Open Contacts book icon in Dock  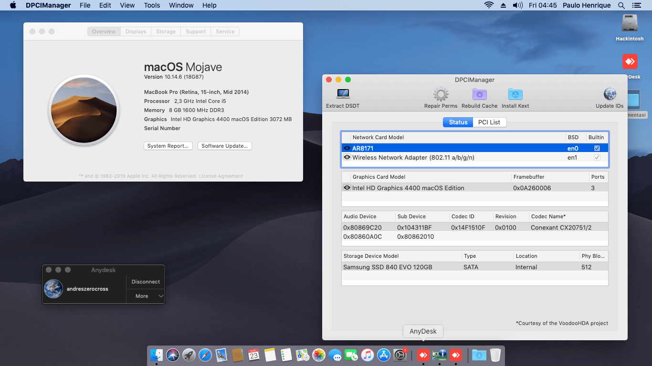(x=238, y=355)
